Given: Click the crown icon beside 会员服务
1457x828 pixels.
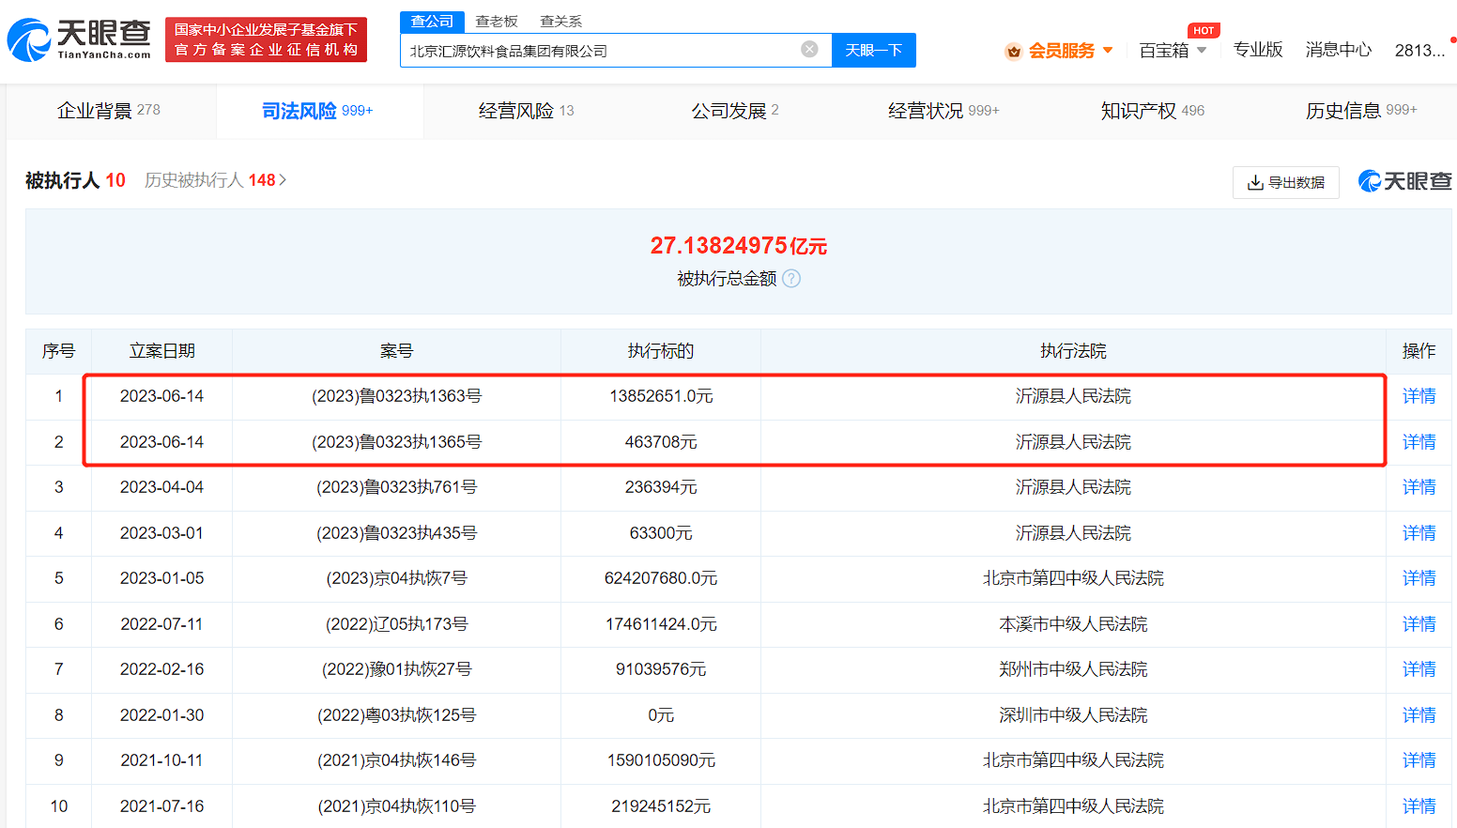Looking at the screenshot, I should tap(1013, 51).
